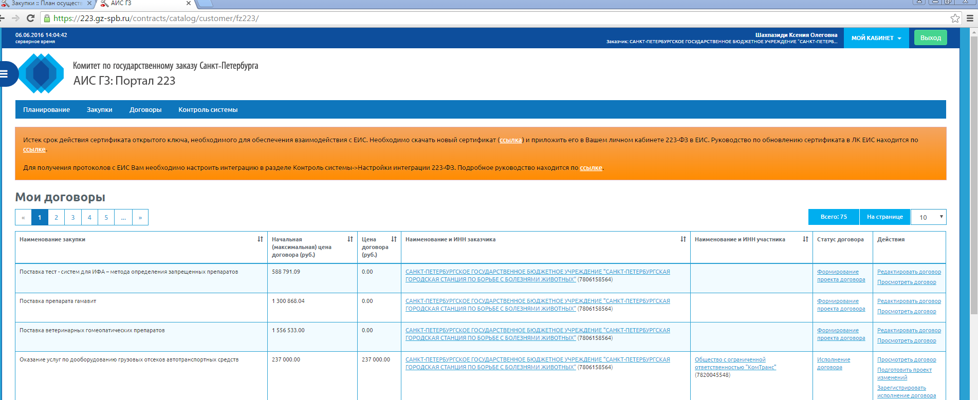Go to page 4 of contracts
This screenshot has height=400, width=978.
89,218
